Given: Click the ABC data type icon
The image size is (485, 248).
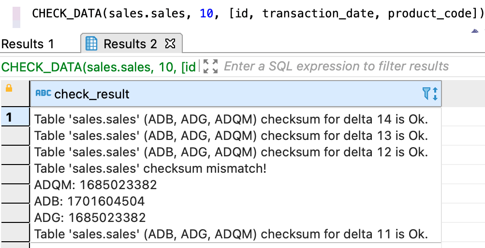Looking at the screenshot, I should coord(44,93).
